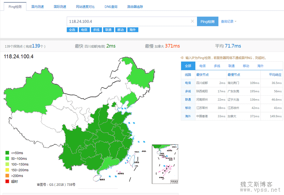Select the 全部 tab in results table
Viewport: 284px width, 195px height.
click(x=188, y=66)
